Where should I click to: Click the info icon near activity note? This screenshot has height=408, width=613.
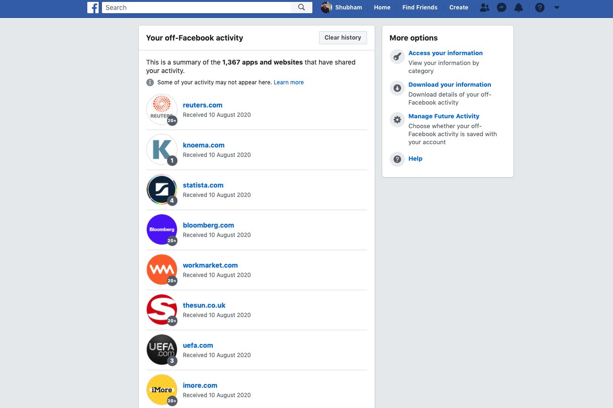pos(150,82)
